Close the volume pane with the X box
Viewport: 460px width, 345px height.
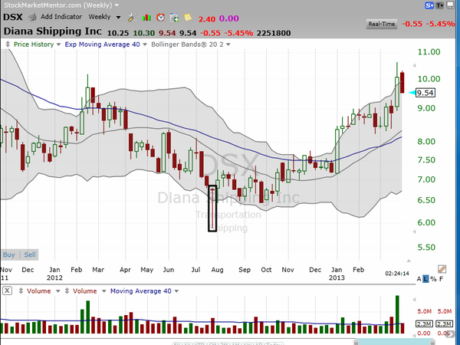[x=8, y=291]
